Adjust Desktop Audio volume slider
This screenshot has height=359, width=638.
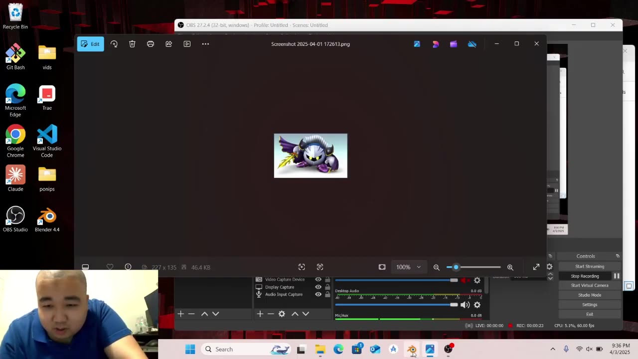tap(396, 305)
